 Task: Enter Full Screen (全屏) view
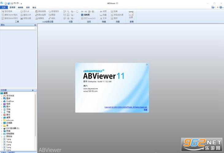131,15
